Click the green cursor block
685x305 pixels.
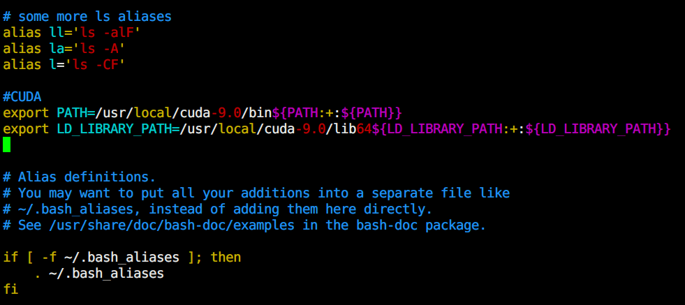[x=6, y=144]
